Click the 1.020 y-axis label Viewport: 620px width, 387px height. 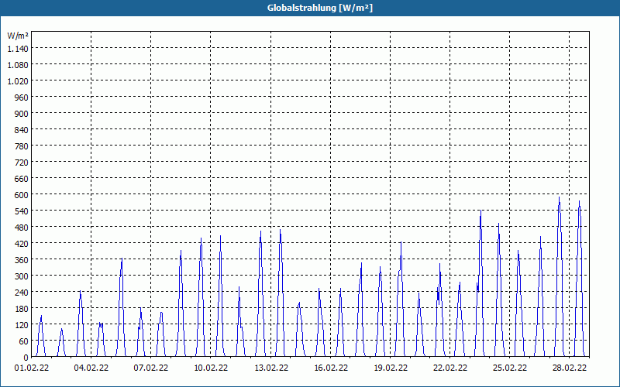pos(18,80)
